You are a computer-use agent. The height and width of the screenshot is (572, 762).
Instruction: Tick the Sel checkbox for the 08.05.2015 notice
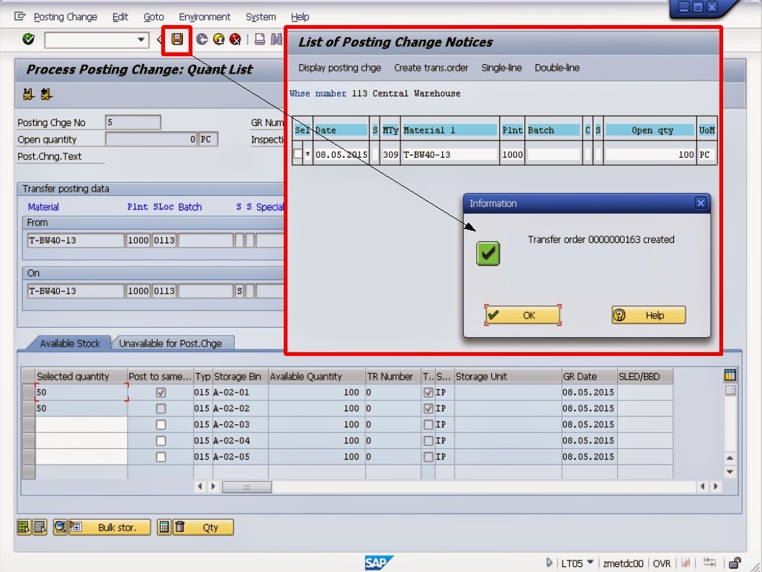[x=297, y=153]
